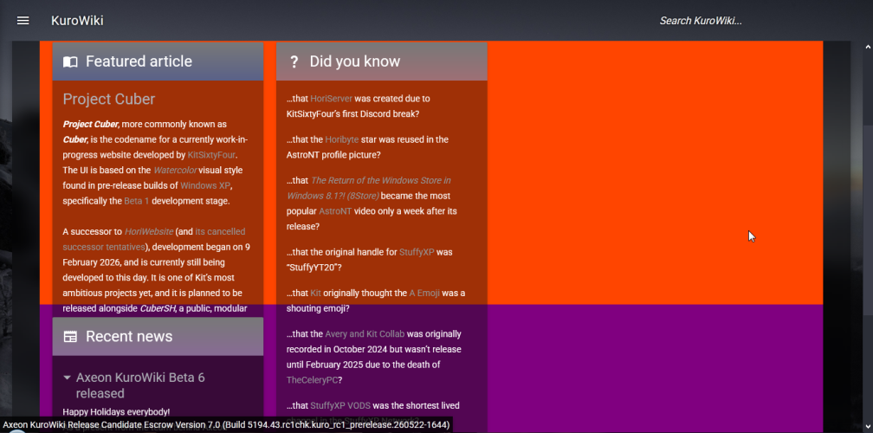Click the Did you know question mark icon
Image resolution: width=873 pixels, height=433 pixels.
point(294,61)
